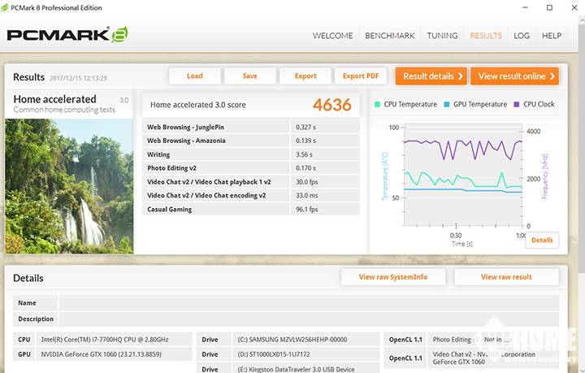This screenshot has height=373, width=585.
Task: Click the CPU Temperature legend swatch
Action: coord(377,105)
